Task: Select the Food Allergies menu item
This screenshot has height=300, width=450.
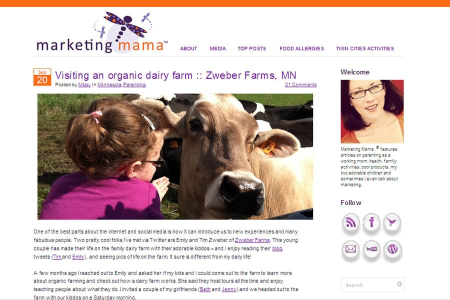Action: [301, 48]
